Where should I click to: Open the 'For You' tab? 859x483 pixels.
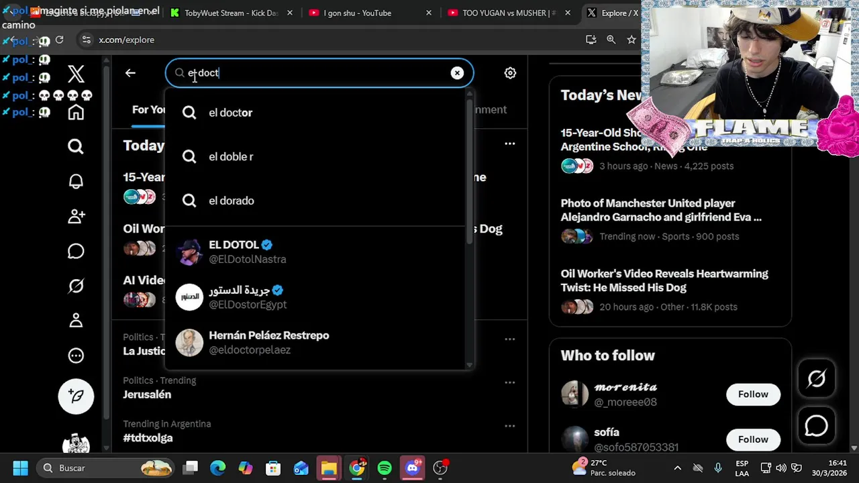[x=148, y=109]
